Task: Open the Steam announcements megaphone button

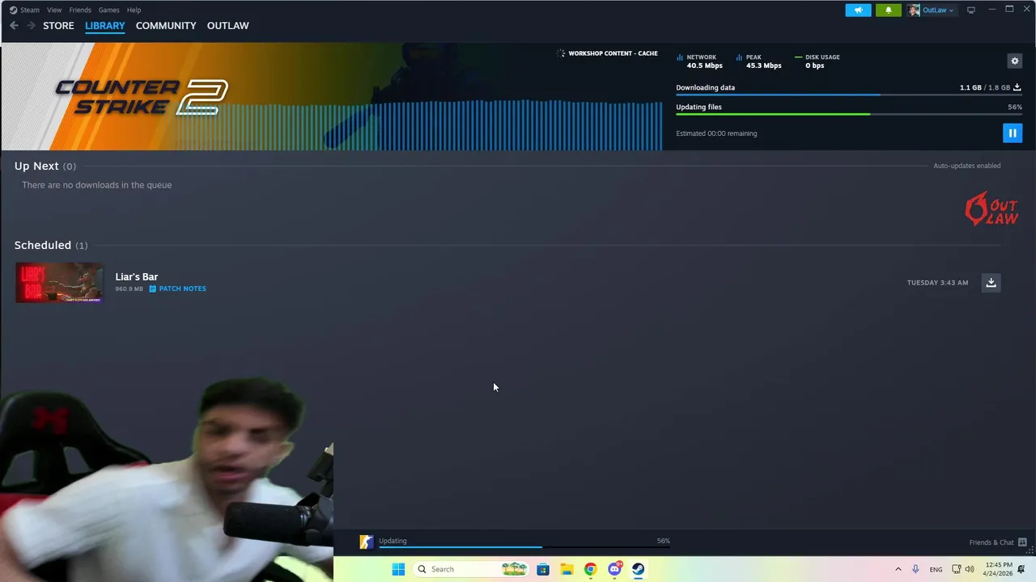Action: 858,10
